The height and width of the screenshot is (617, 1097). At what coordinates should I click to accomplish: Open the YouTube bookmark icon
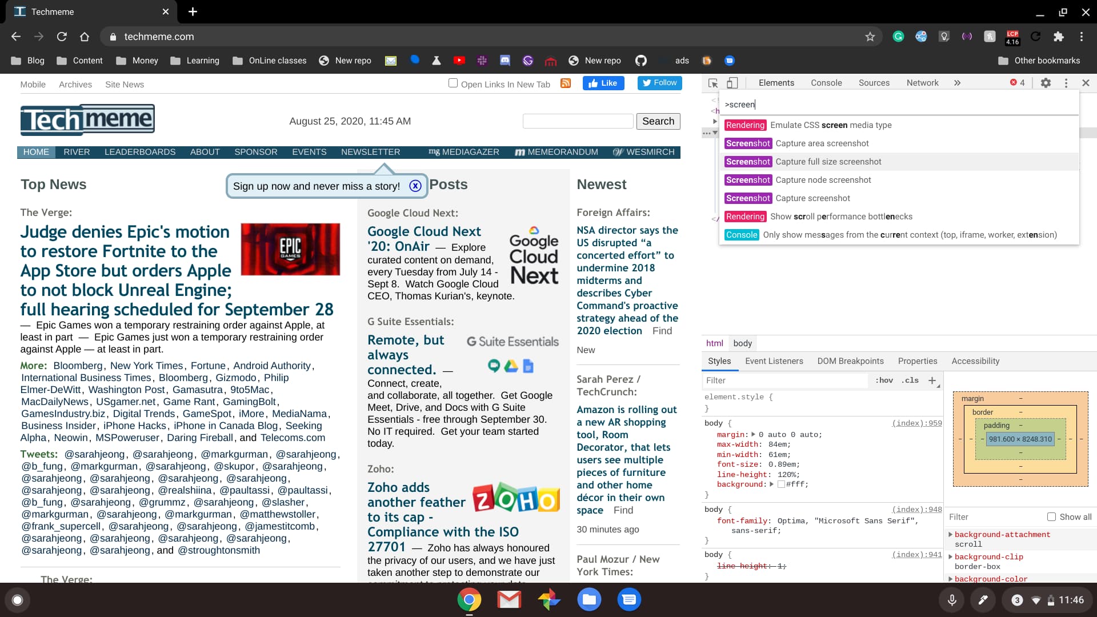click(x=459, y=61)
